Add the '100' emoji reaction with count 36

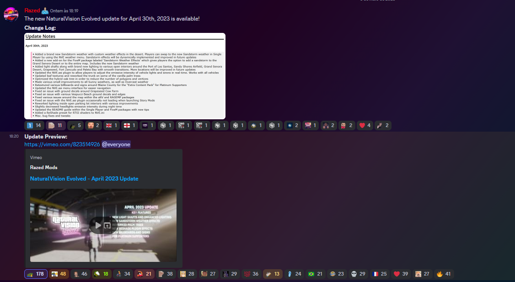point(251,274)
